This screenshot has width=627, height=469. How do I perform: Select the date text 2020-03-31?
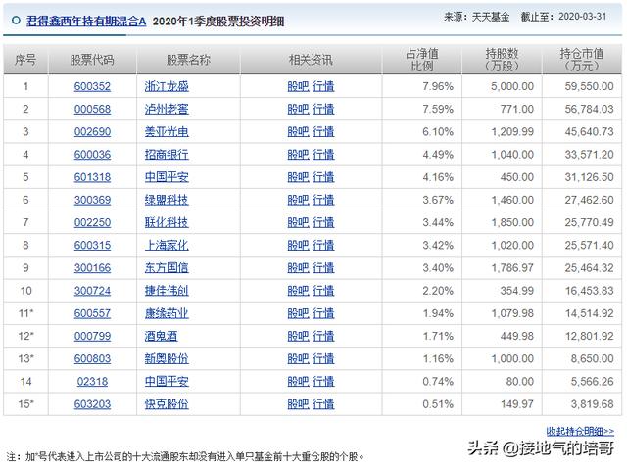[x=583, y=17]
